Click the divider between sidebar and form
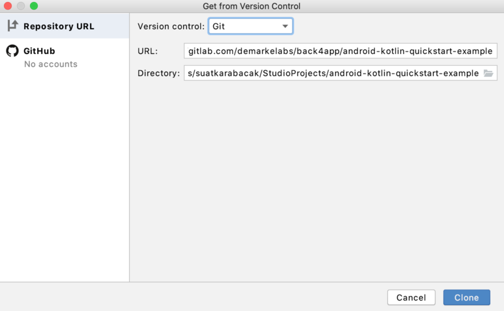 130,148
